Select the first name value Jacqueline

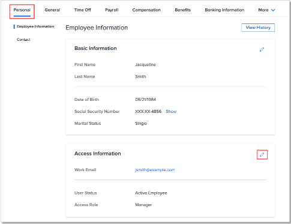(145, 65)
